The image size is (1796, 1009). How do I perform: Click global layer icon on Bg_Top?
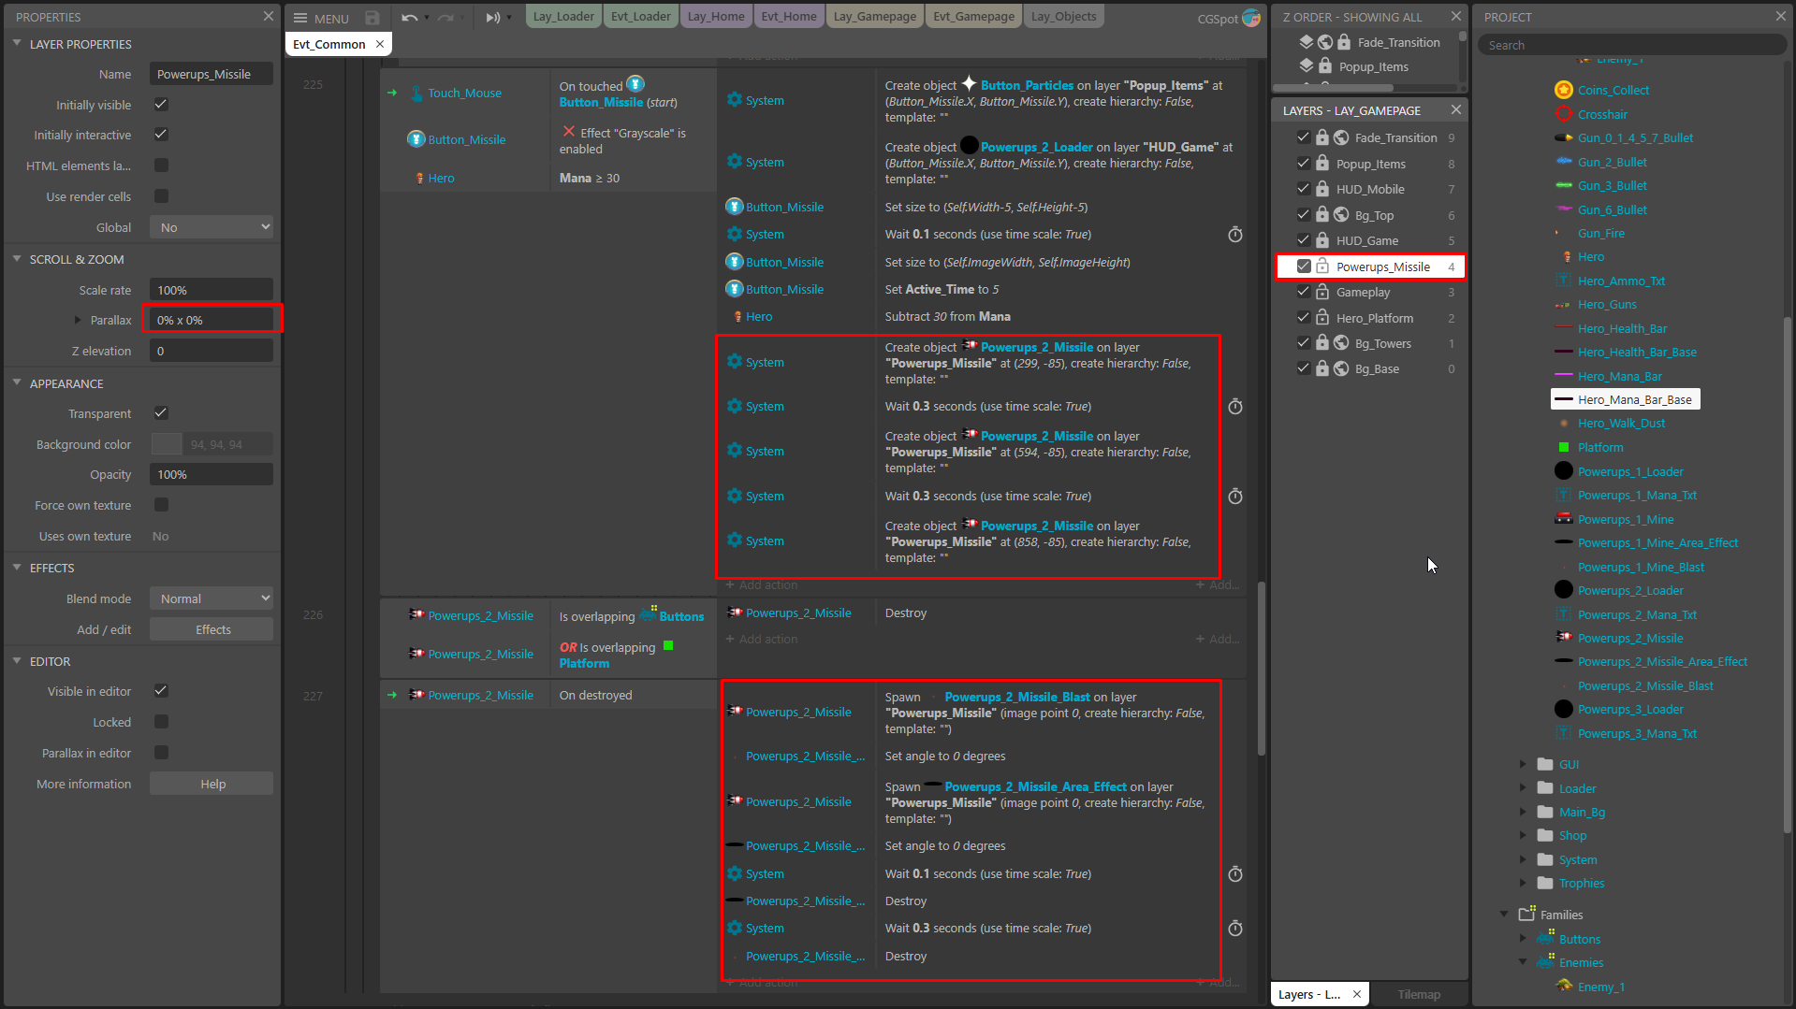coord(1341,215)
